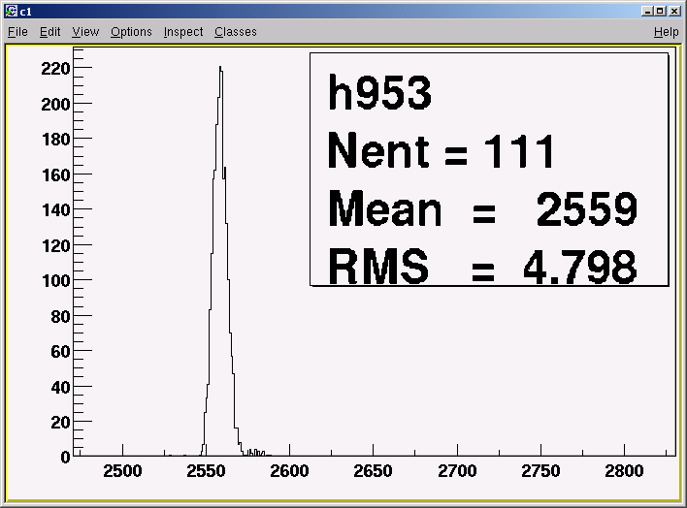Minimize the c1 canvas window
Screen dimensions: 687x508
(x=647, y=11)
